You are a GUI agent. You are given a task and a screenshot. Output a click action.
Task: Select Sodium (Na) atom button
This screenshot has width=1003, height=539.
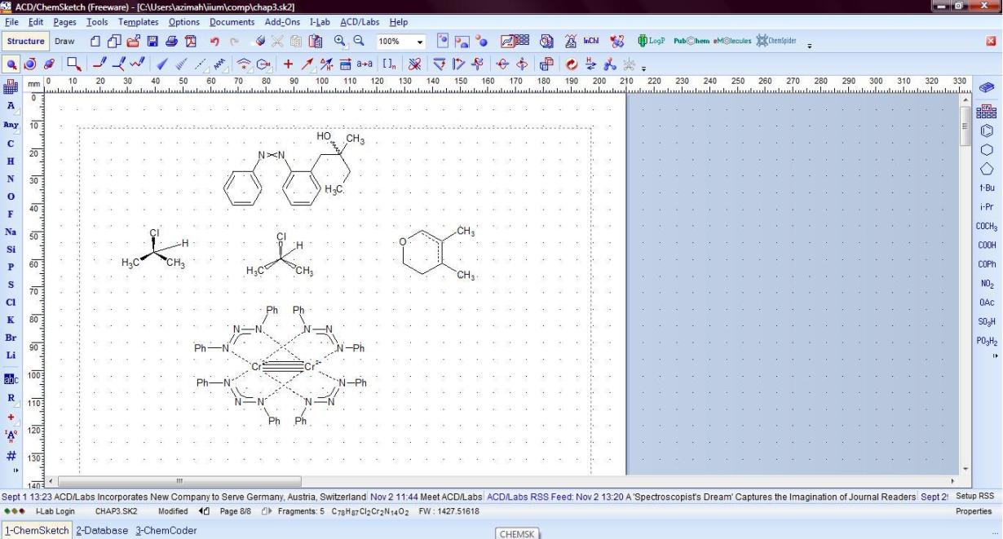[x=11, y=232]
